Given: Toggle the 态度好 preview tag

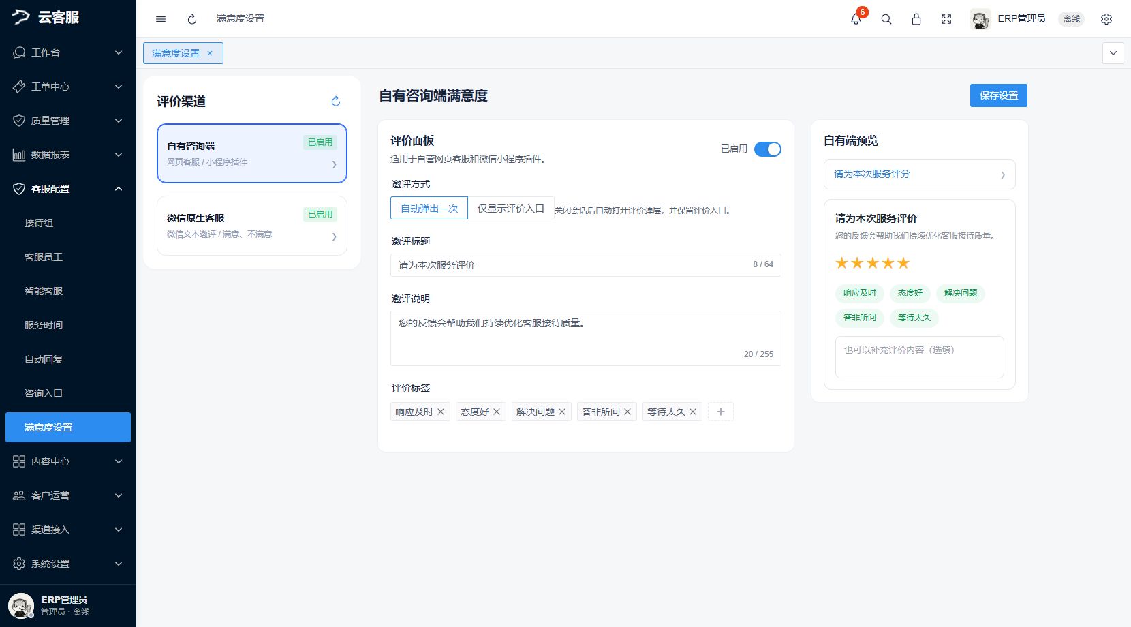Looking at the screenshot, I should click(x=910, y=293).
